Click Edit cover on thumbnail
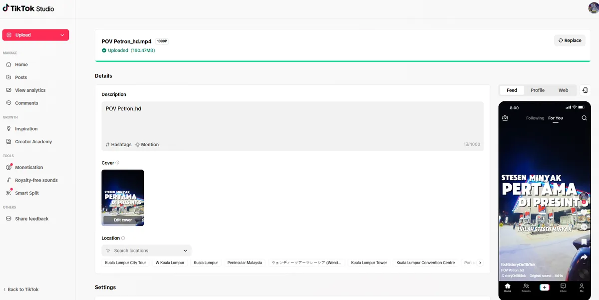 123,220
